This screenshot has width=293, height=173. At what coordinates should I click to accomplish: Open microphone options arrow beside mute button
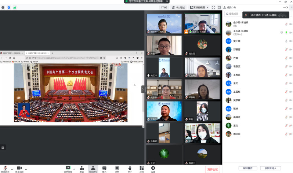(12, 169)
